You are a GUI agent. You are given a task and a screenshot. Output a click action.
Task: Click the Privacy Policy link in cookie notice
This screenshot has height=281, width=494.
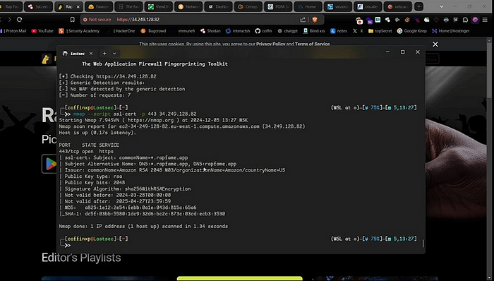[270, 44]
